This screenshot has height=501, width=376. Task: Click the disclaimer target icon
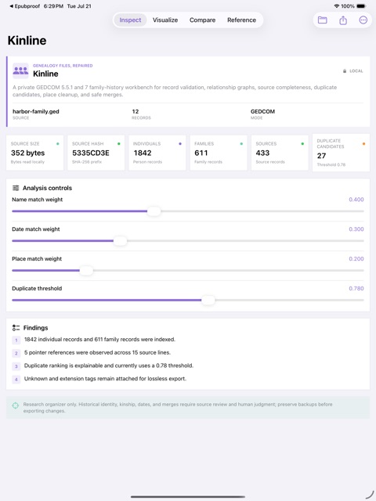pos(16,405)
